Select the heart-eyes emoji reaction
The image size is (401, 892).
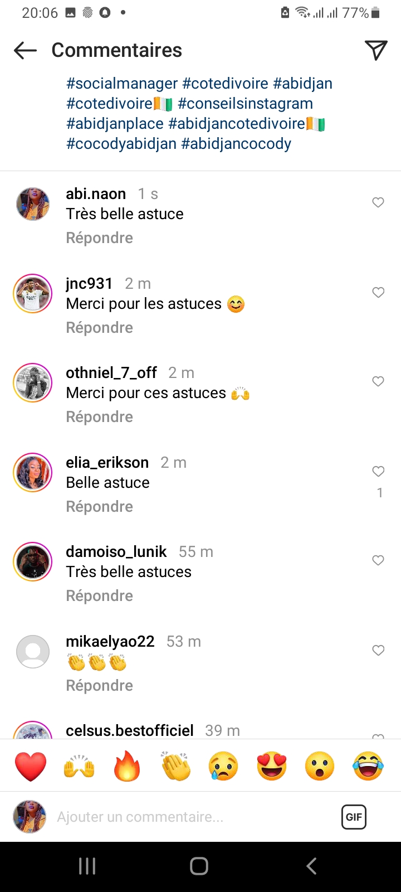(272, 766)
